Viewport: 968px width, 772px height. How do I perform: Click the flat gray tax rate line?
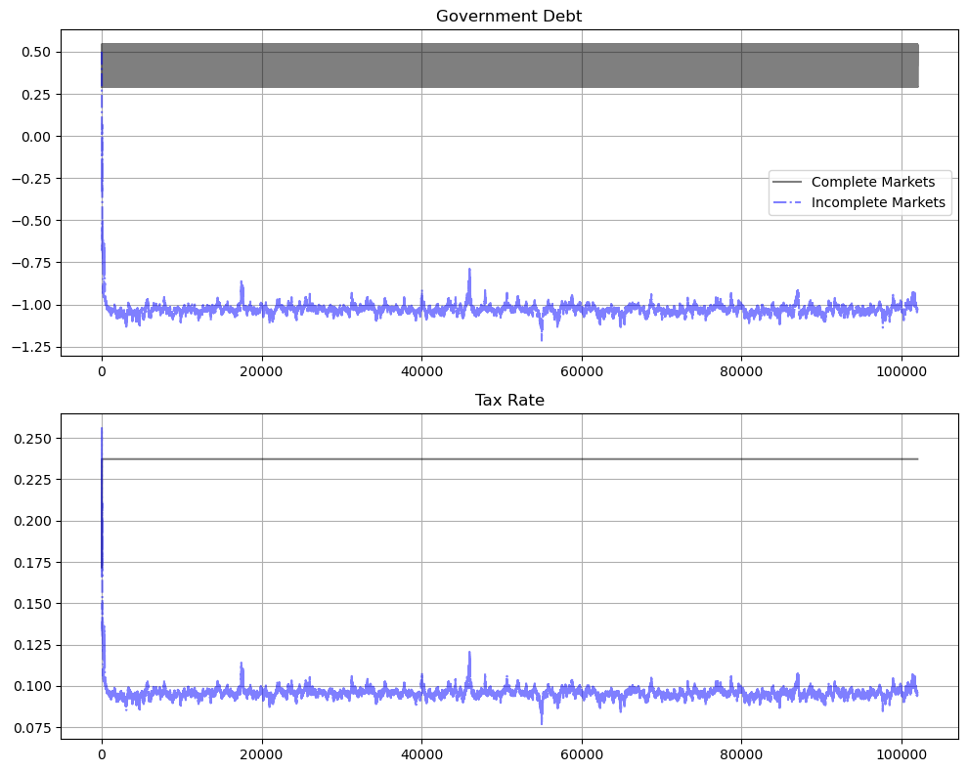[587, 456]
